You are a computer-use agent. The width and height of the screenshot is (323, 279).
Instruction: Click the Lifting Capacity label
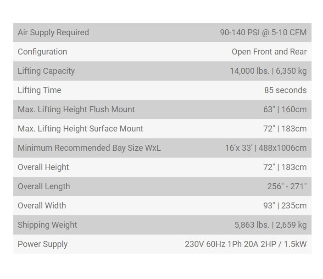[46, 71]
